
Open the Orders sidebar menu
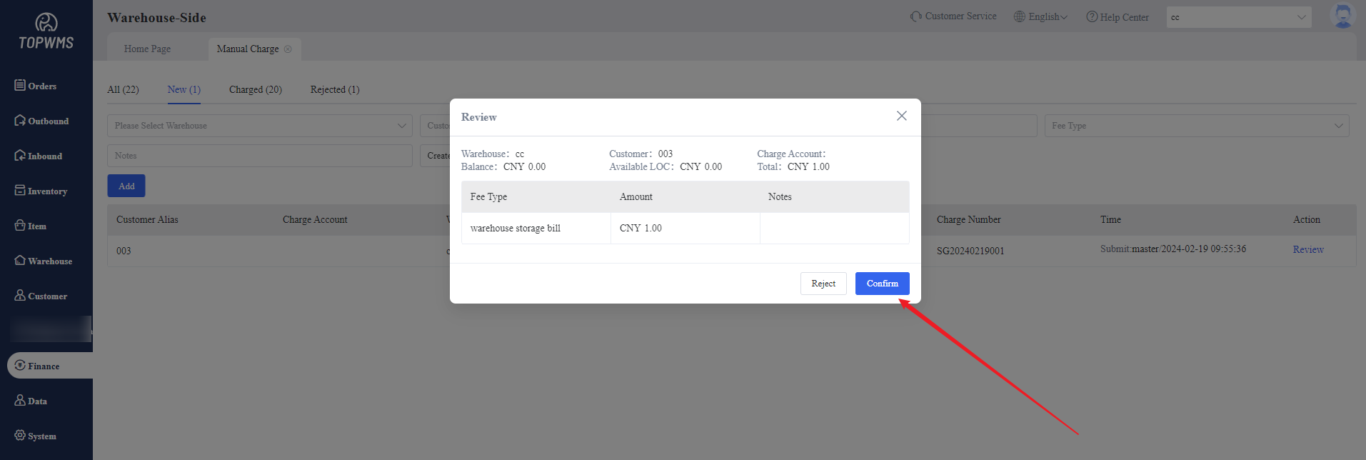click(x=36, y=86)
